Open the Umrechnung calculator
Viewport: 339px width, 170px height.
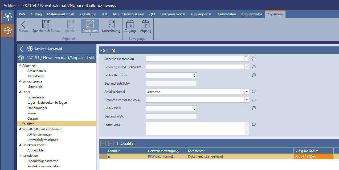(x=111, y=24)
